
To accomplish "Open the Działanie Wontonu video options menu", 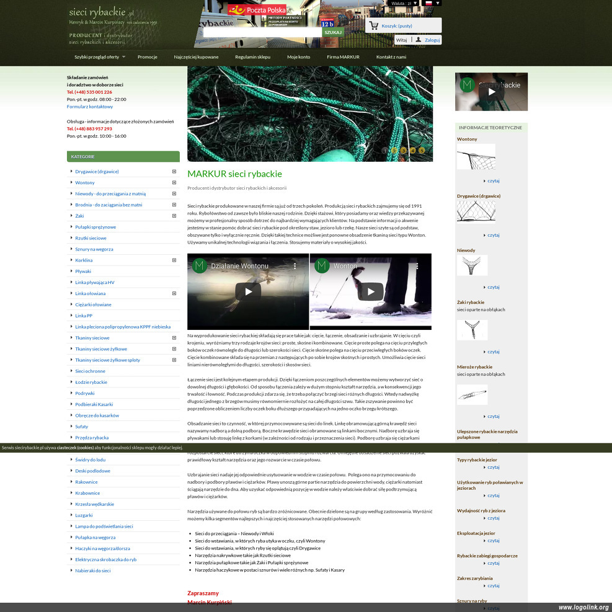I will click(295, 266).
